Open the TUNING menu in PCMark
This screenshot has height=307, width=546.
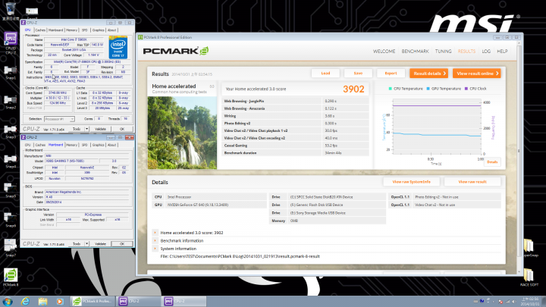[444, 52]
